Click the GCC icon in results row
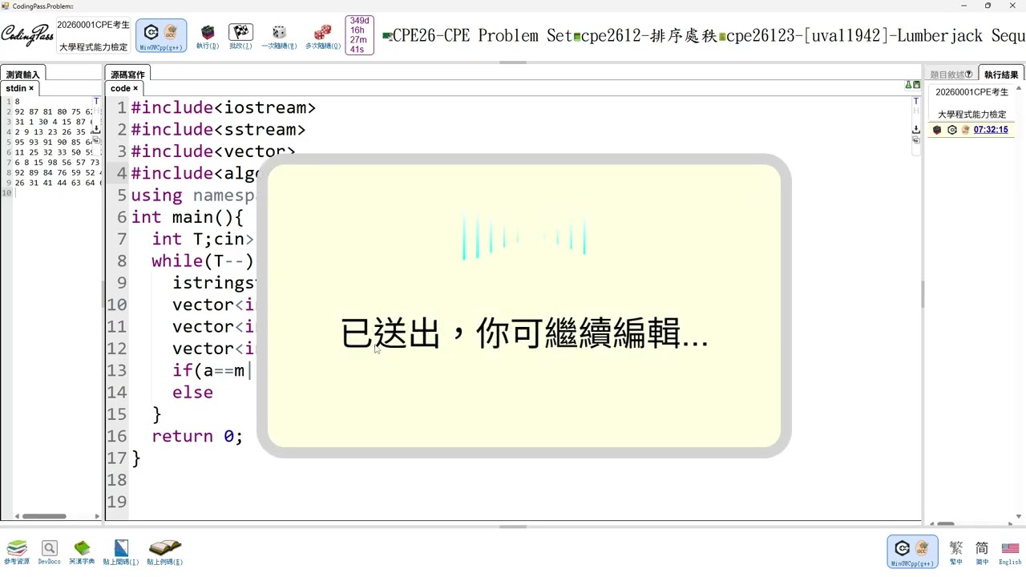The width and height of the screenshot is (1026, 577). (965, 130)
